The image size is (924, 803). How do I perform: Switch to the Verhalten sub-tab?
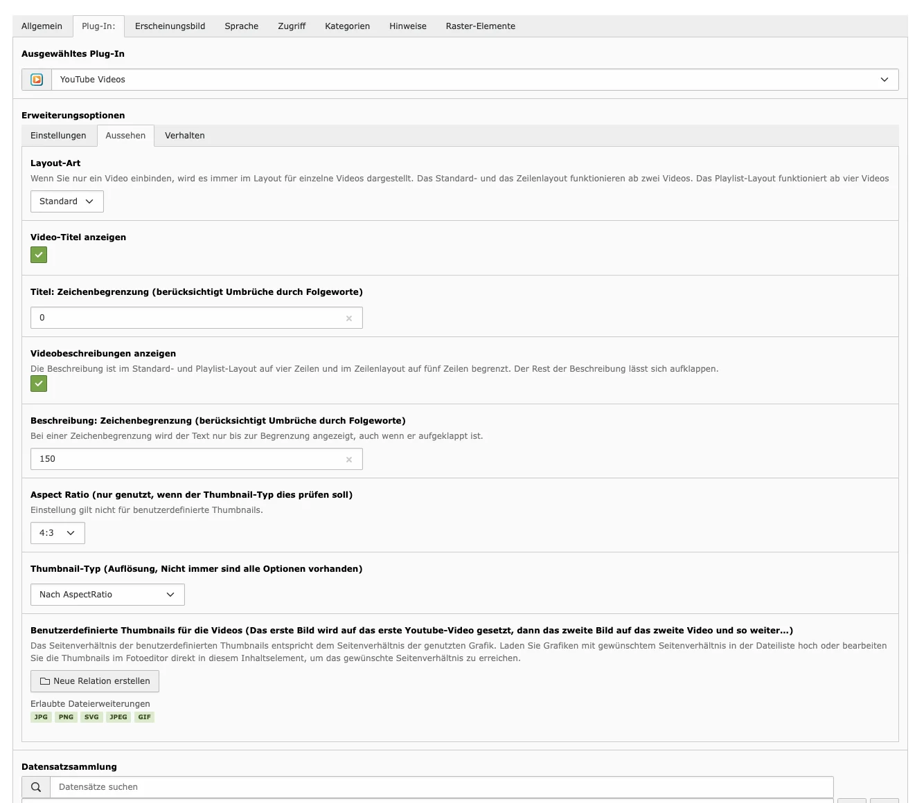(x=184, y=135)
